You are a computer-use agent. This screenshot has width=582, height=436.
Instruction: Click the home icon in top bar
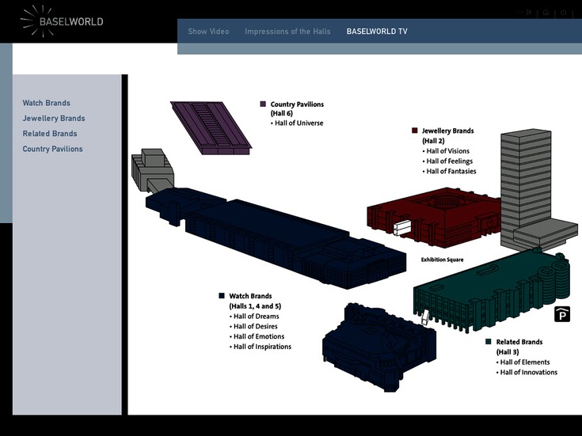pos(546,13)
